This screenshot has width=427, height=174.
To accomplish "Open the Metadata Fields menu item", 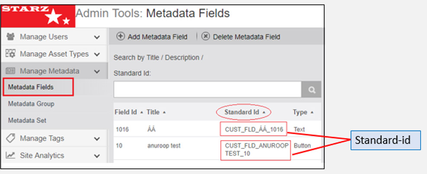I will pos(31,87).
